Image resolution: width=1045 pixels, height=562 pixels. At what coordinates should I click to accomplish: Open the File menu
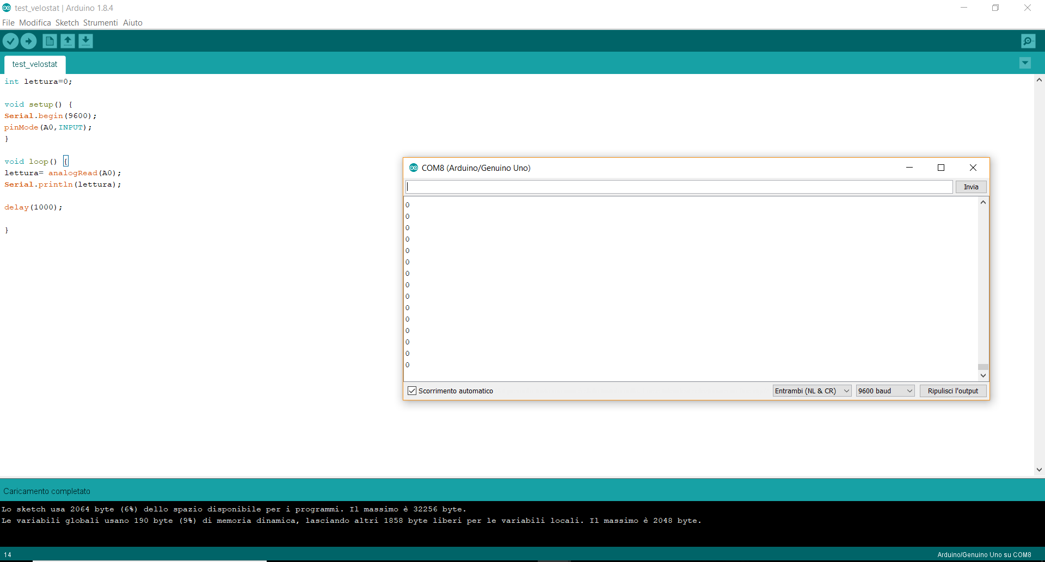8,22
